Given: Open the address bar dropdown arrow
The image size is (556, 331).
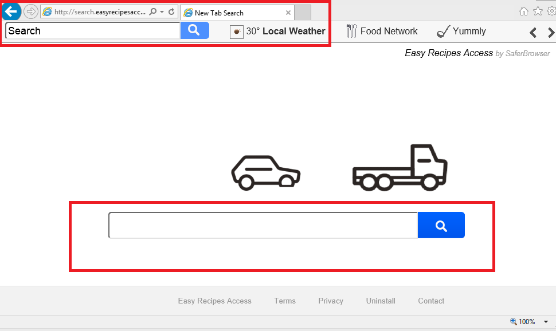Looking at the screenshot, I should click(x=162, y=11).
